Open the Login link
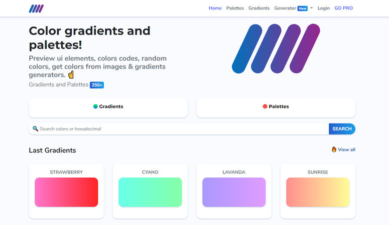 point(324,8)
